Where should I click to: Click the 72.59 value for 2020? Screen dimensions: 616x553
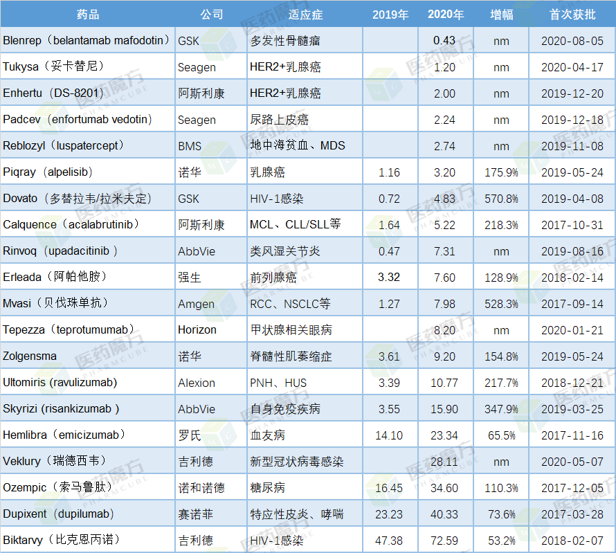(x=446, y=540)
